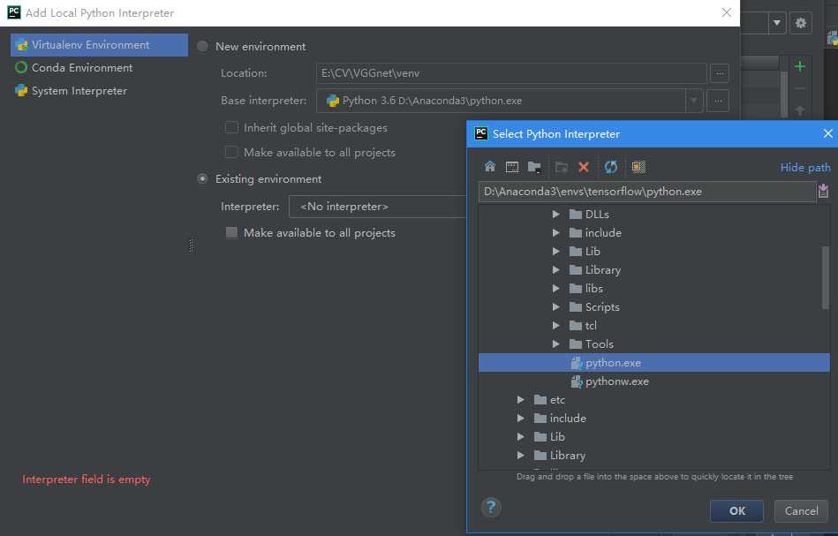The height and width of the screenshot is (536, 838).
Task: Open help for Select Python Interpreter
Action: [x=491, y=507]
